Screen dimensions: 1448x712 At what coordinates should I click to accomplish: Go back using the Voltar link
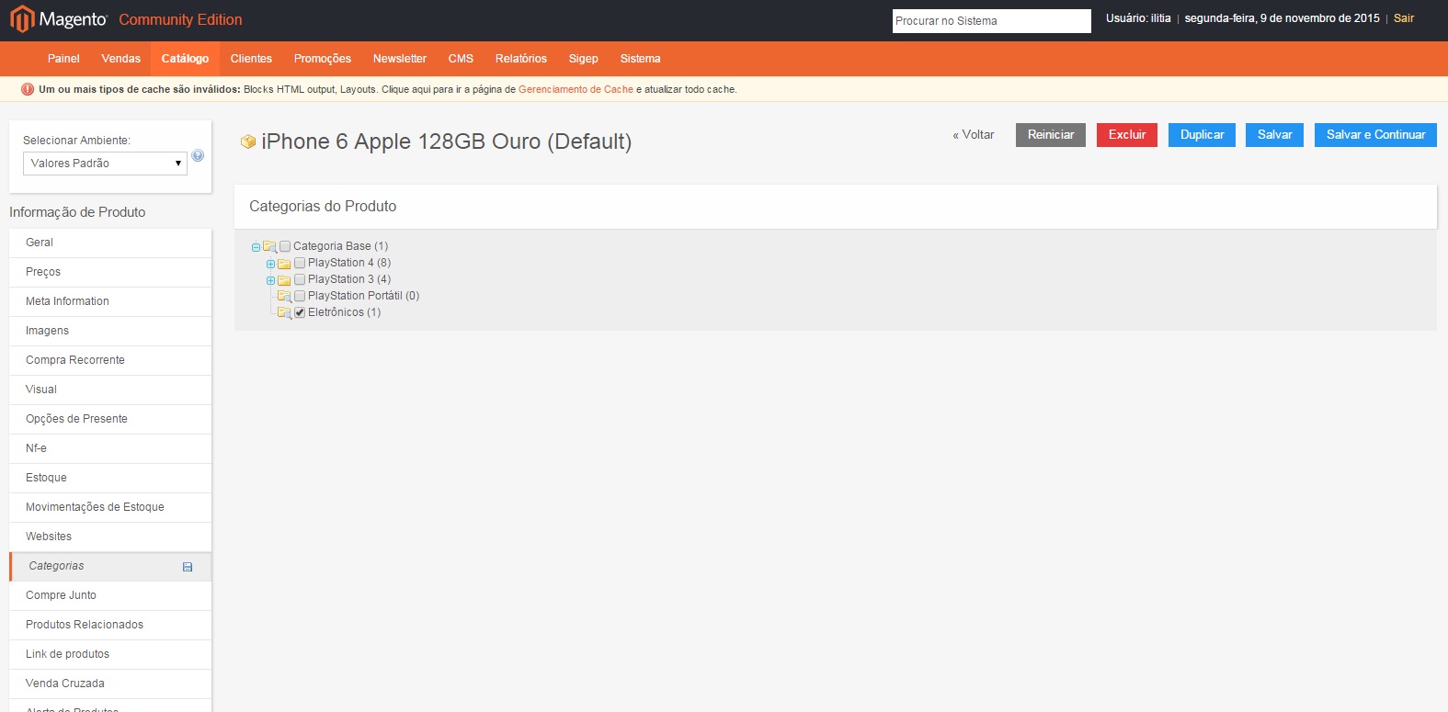click(x=974, y=135)
